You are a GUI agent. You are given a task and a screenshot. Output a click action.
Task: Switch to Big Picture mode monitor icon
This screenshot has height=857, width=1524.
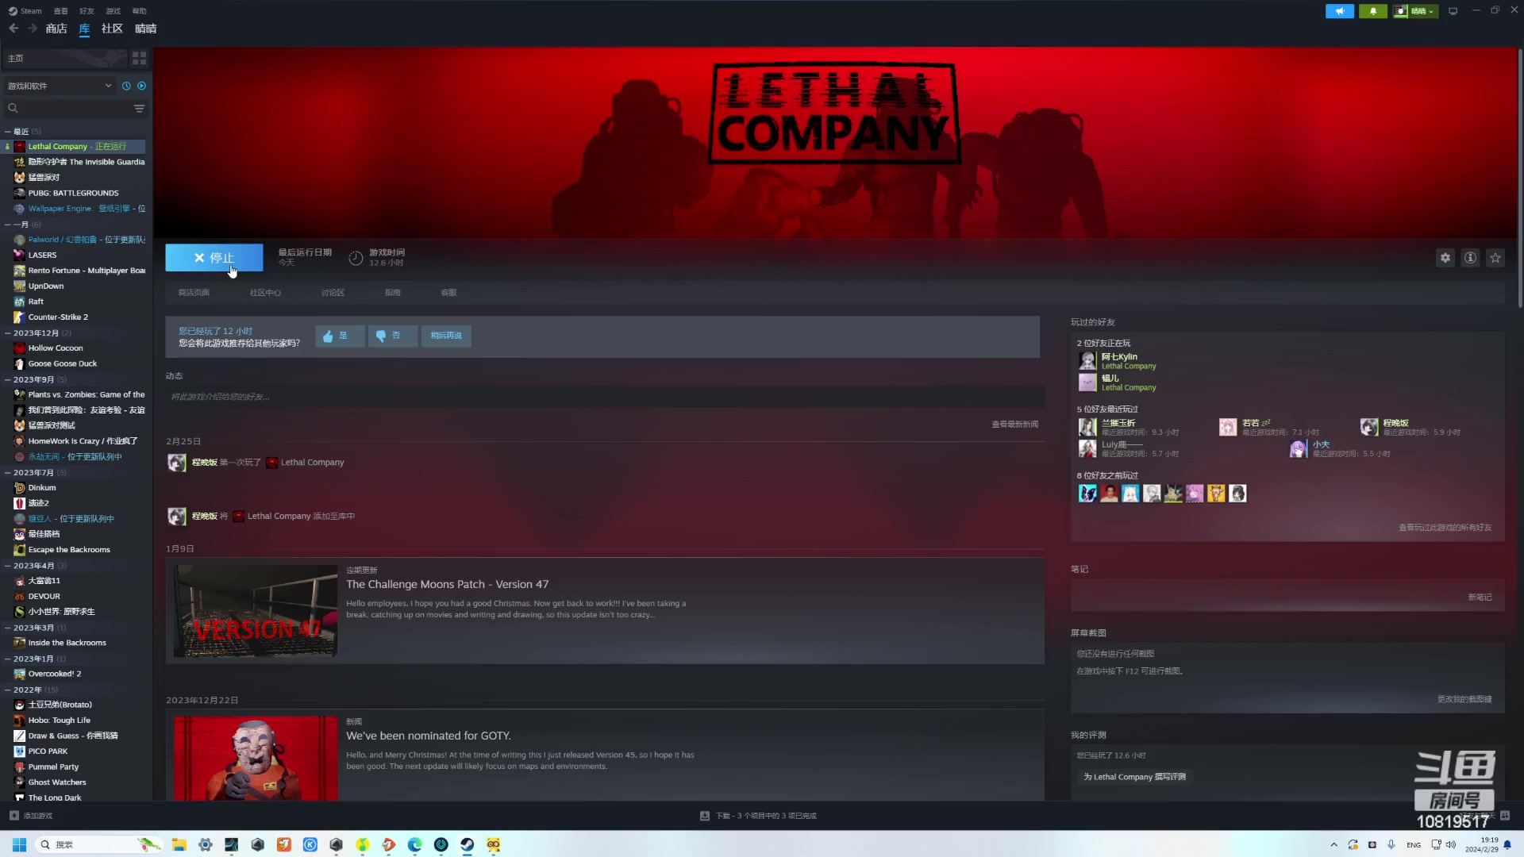(x=1453, y=11)
